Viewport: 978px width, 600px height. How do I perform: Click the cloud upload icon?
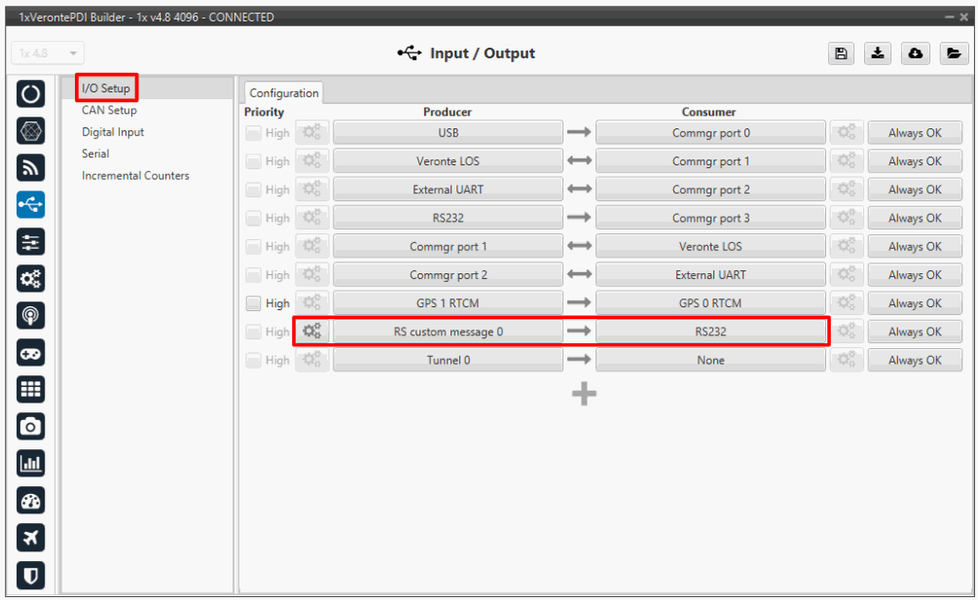point(916,54)
